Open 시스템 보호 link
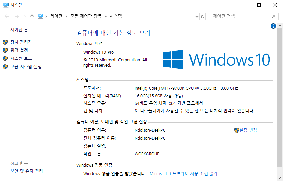Screen dimensions: 283x181 [x=21, y=58]
